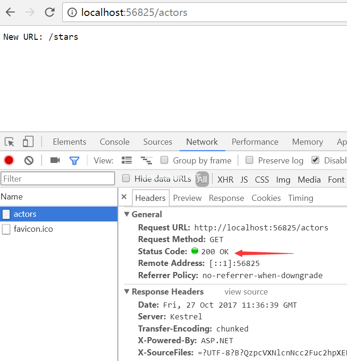347x361 pixels.
Task: Collapse the General section triangle
Action: point(127,214)
